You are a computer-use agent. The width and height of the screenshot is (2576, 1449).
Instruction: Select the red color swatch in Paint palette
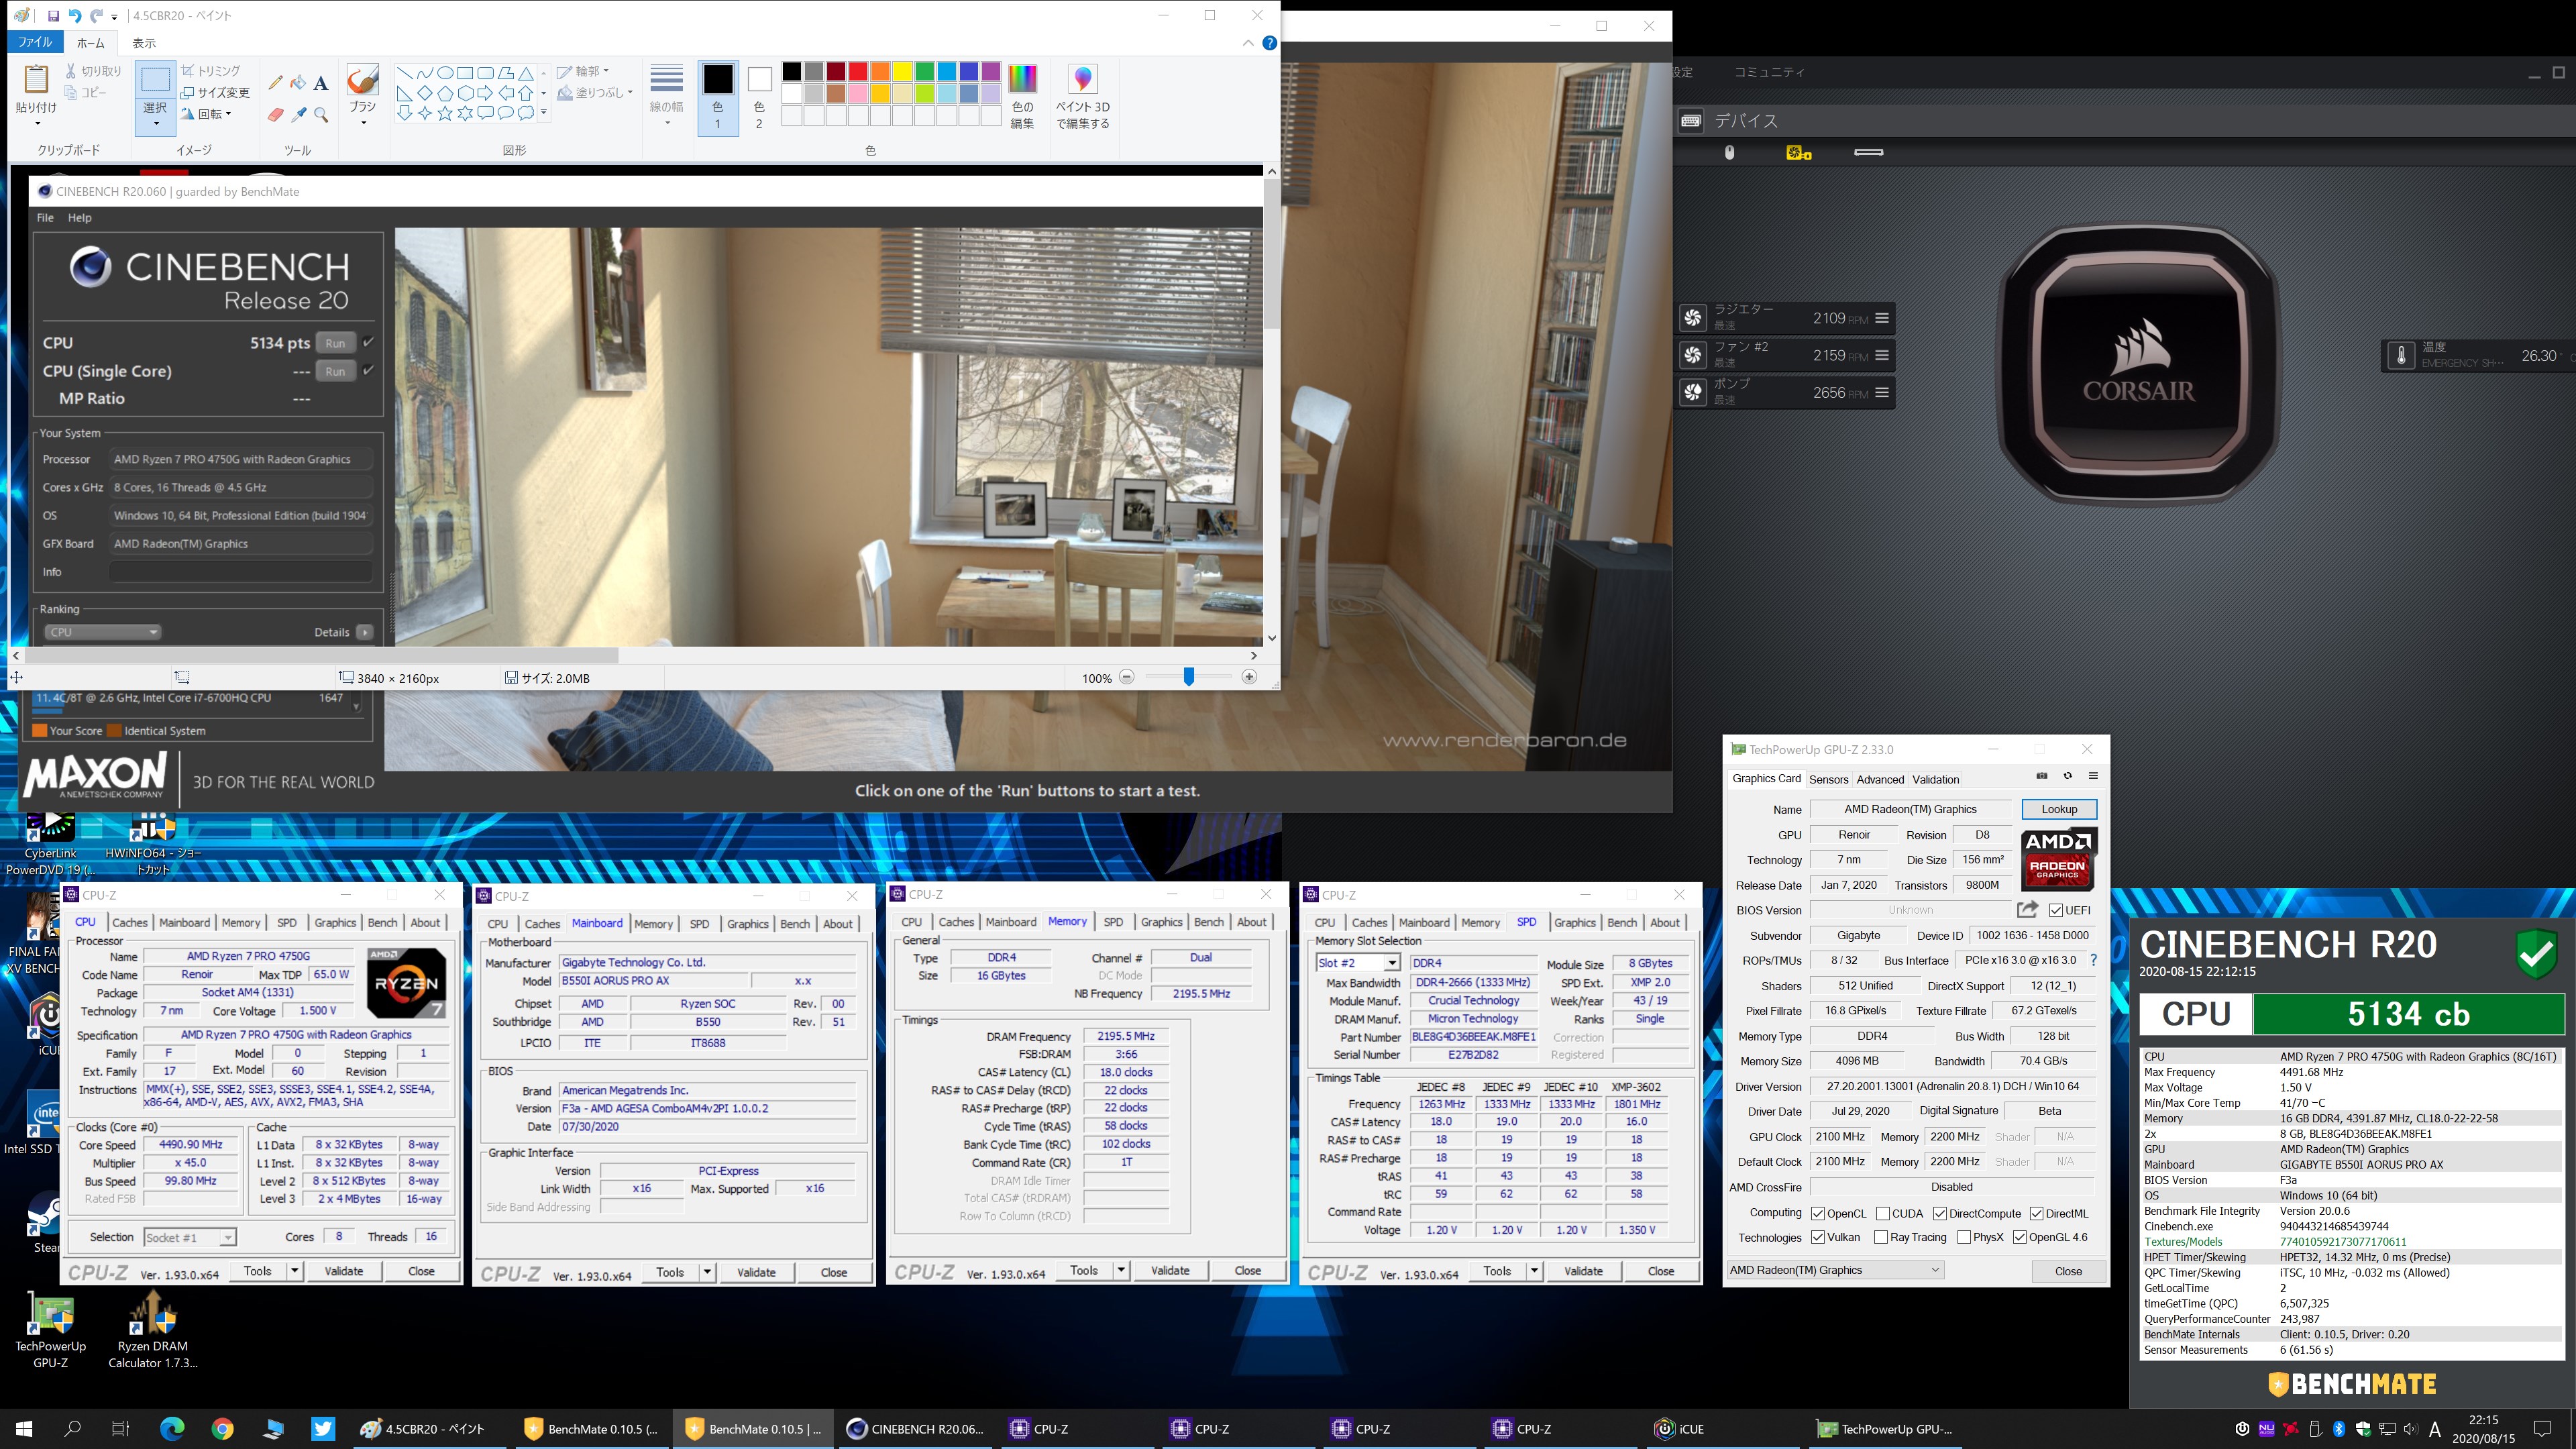click(858, 71)
